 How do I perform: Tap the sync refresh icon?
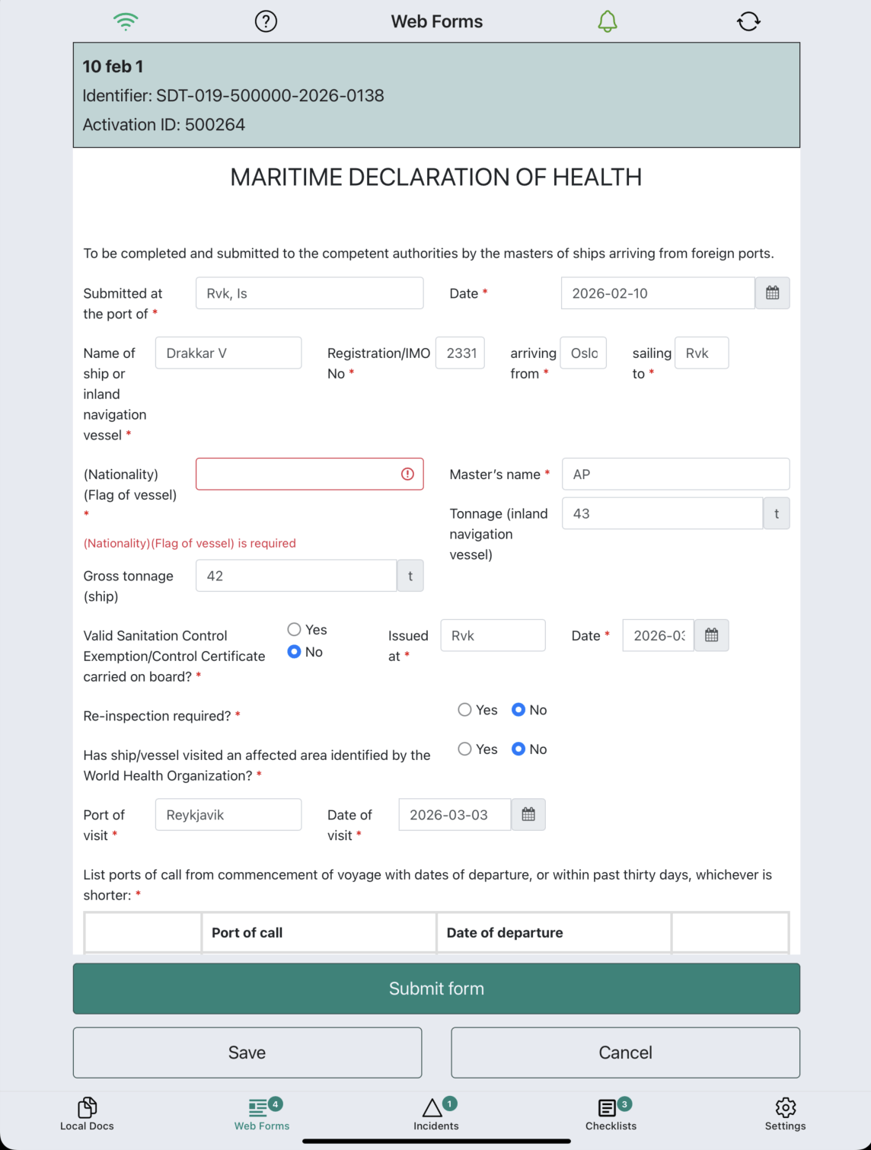tap(748, 21)
